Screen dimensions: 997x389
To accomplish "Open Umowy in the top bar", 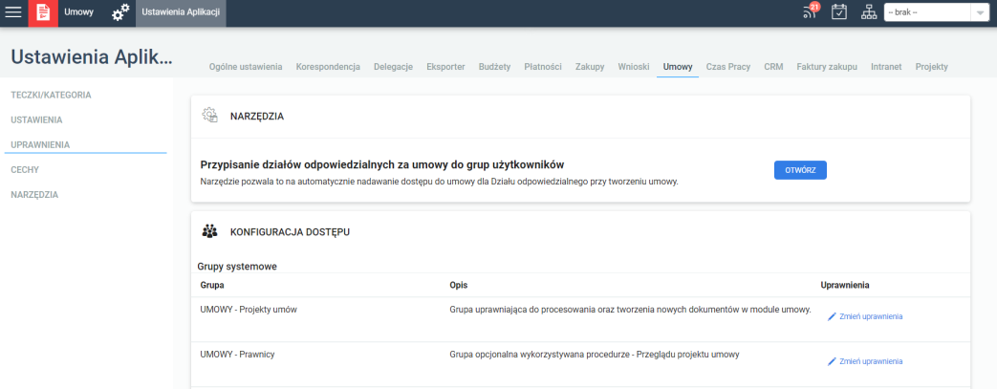I will (x=78, y=12).
